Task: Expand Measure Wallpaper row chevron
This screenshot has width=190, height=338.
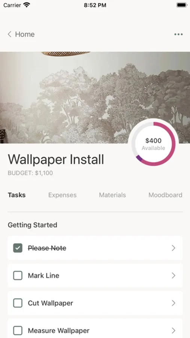Action: [174, 330]
